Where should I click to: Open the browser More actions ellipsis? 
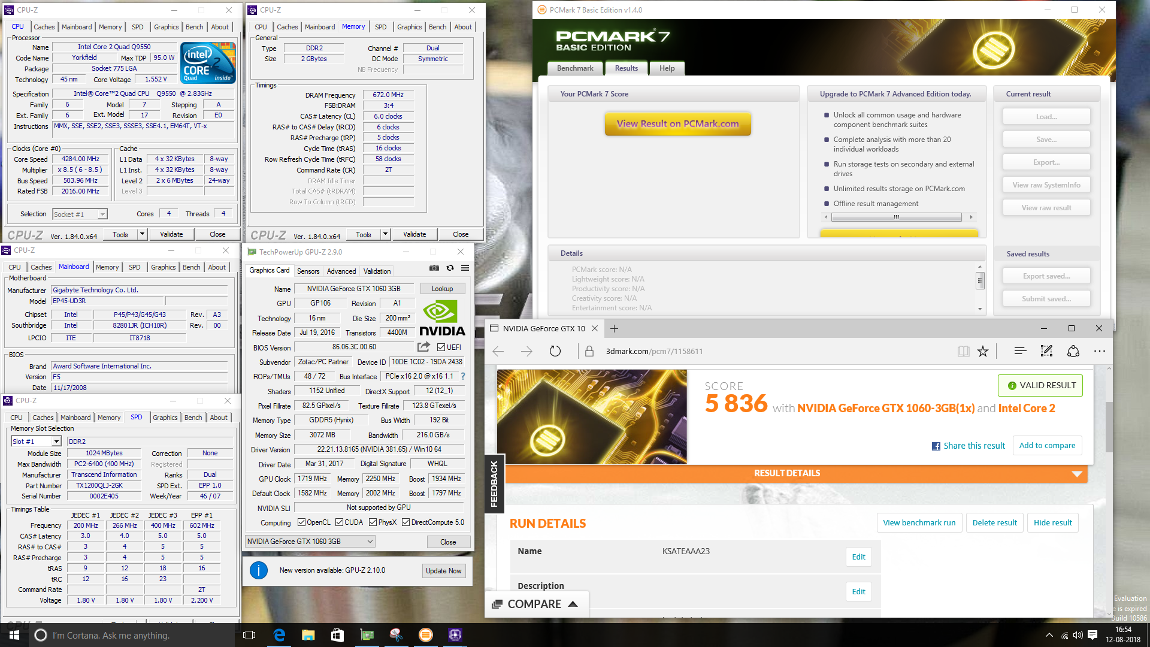click(x=1100, y=352)
